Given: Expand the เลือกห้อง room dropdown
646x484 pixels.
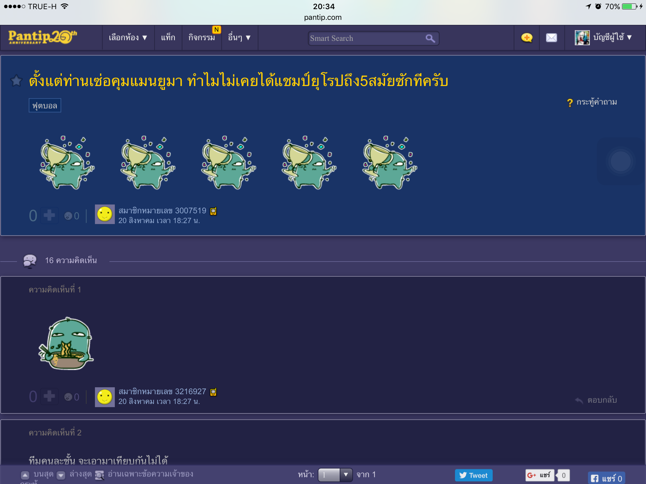Looking at the screenshot, I should (128, 38).
